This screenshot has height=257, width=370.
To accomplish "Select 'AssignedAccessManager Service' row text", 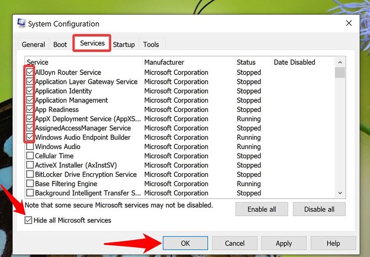I will 83,128.
